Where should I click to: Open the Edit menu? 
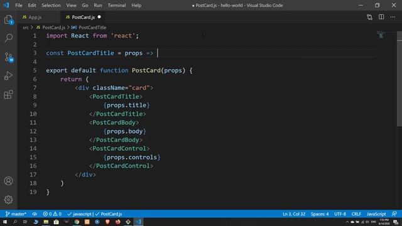pyautogui.click(x=32, y=6)
